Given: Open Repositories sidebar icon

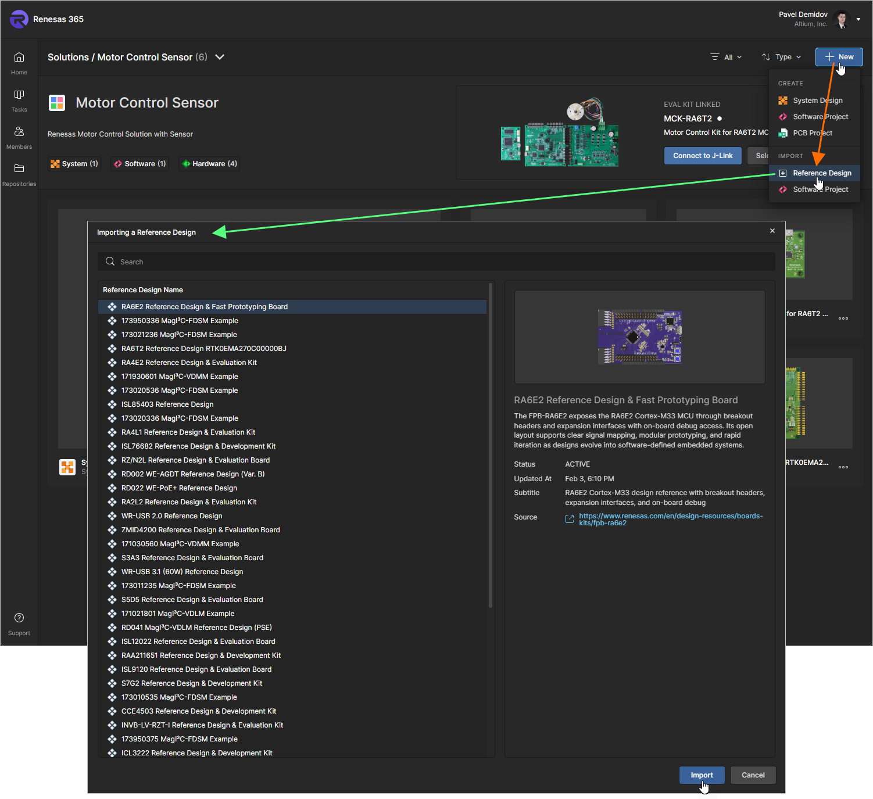Looking at the screenshot, I should 19,169.
